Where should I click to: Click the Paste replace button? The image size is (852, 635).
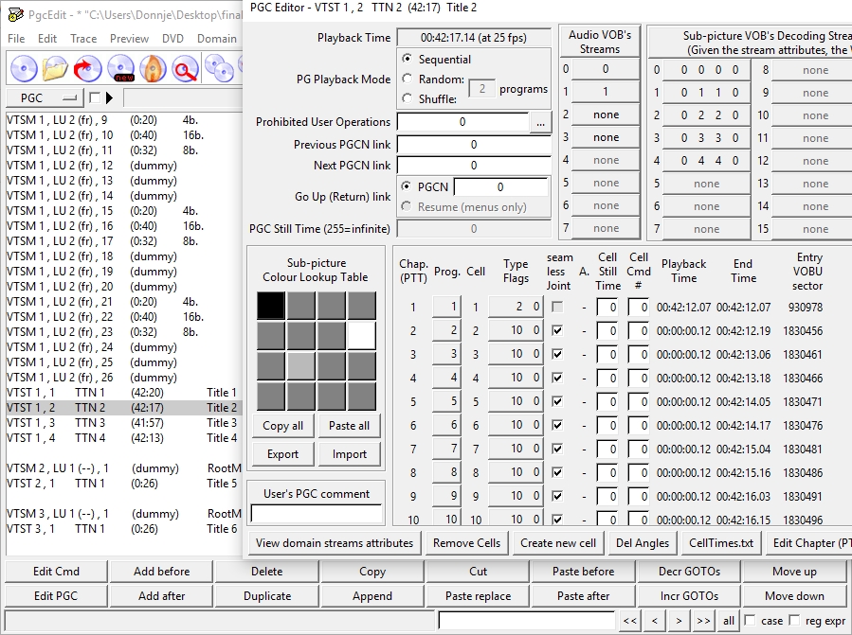pos(479,596)
